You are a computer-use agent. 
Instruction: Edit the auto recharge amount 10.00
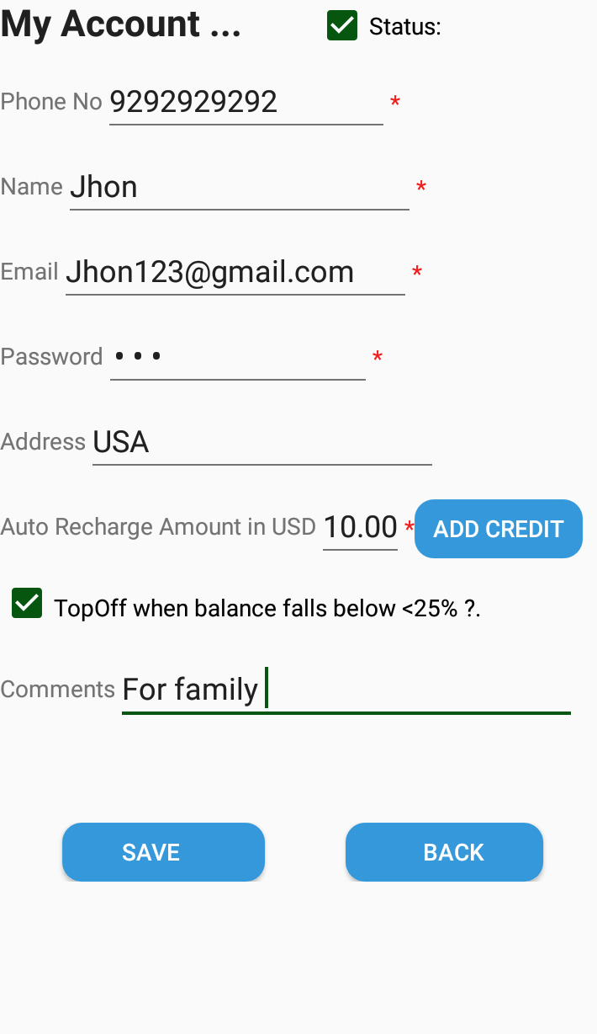click(x=360, y=528)
